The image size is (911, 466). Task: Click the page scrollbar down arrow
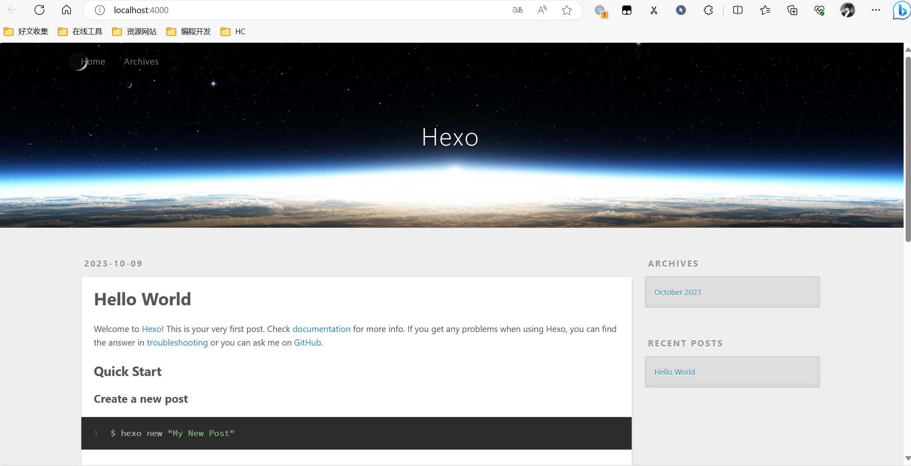pos(908,458)
